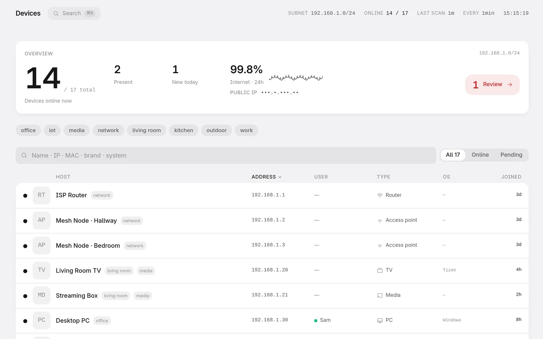Click the RT avatar for ISP Router
This screenshot has height=339, width=543.
(41, 195)
